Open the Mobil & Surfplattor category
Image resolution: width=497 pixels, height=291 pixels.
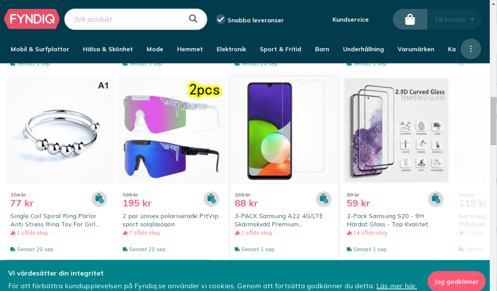coord(40,49)
